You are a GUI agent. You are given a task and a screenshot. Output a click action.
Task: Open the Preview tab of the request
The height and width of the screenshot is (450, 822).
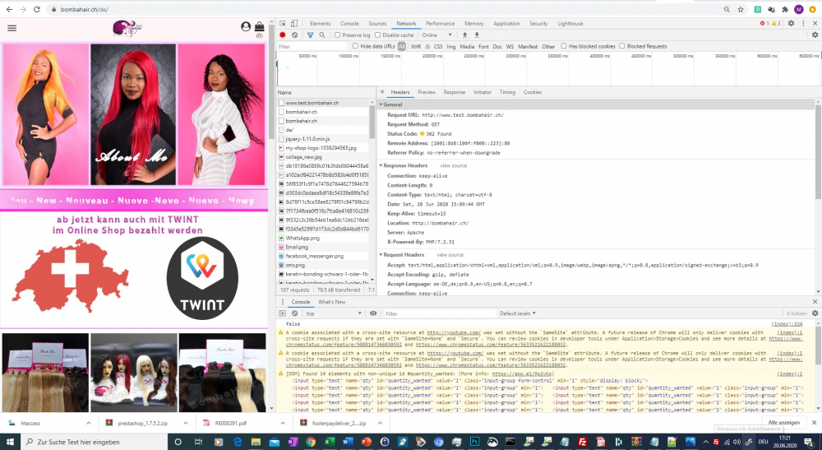pos(426,92)
